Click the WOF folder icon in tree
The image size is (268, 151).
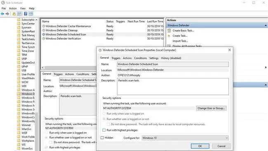point(19,133)
